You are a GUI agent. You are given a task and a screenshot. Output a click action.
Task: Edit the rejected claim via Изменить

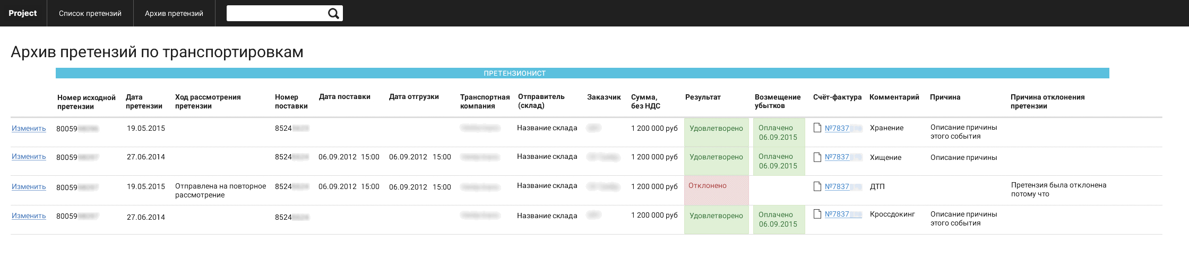click(29, 186)
